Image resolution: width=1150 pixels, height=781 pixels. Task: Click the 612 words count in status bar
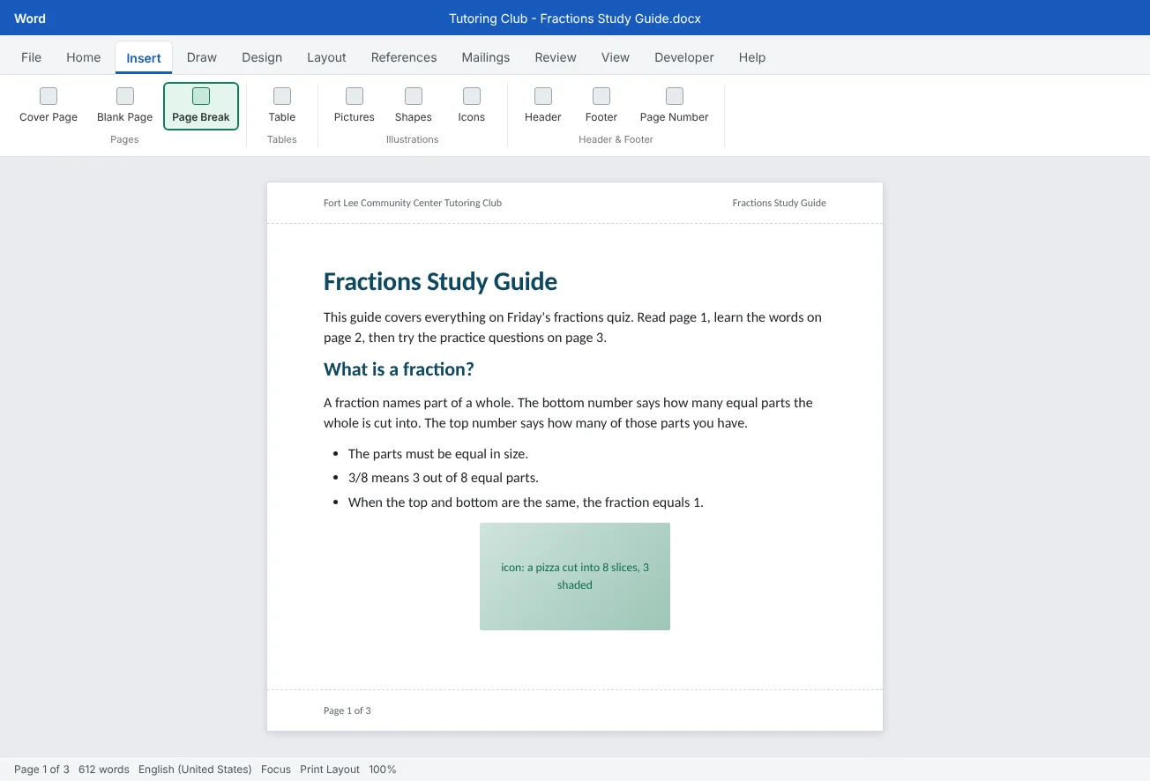click(104, 770)
